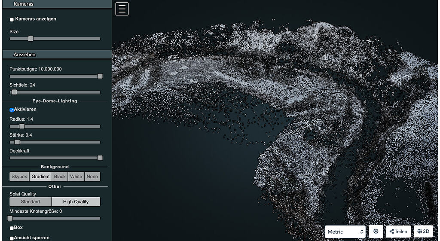Collapse the Kameras section header
This screenshot has width=440, height=241.
(x=57, y=4)
